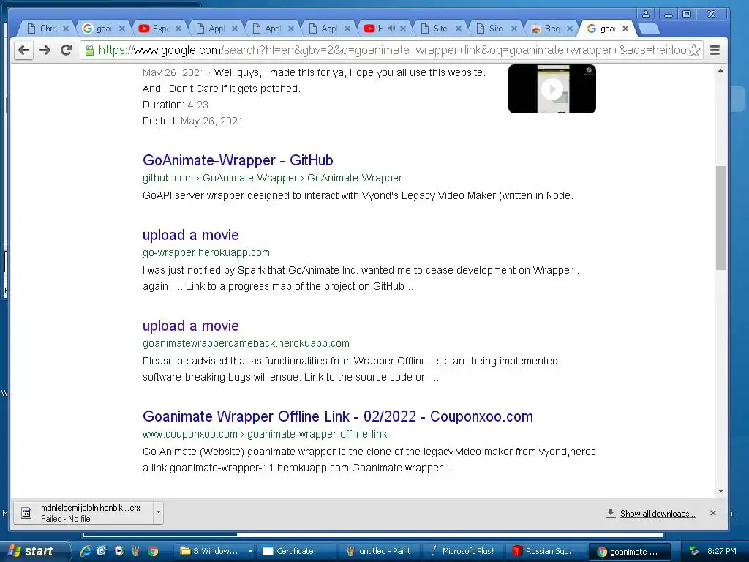Launch Paint from Quick Launch
This screenshot has height=562, width=749.
pyautogui.click(x=135, y=551)
